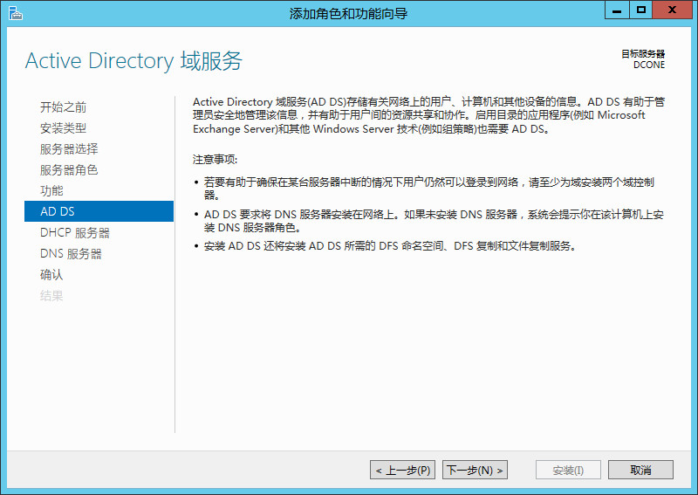
Task: Click the Active Directory 域服务 heading
Action: (x=133, y=61)
